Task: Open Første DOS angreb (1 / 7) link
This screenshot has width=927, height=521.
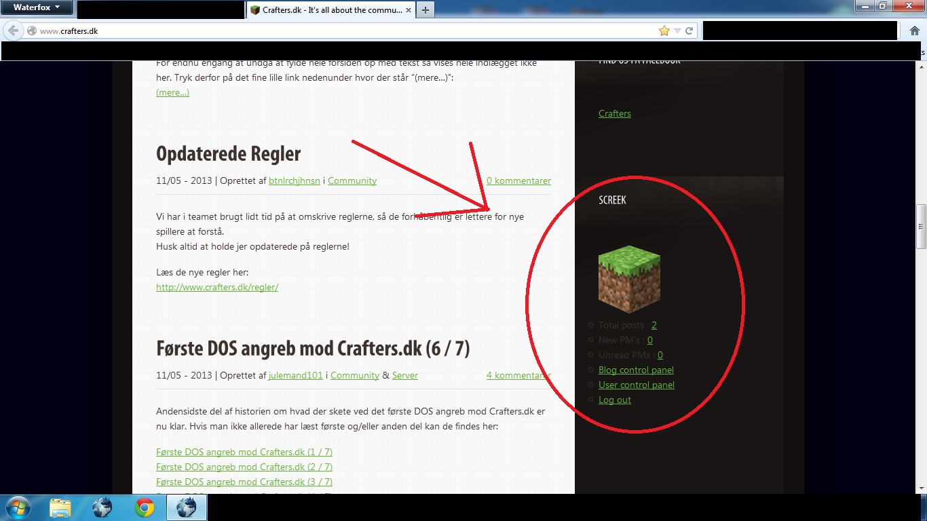Action: pyautogui.click(x=244, y=452)
